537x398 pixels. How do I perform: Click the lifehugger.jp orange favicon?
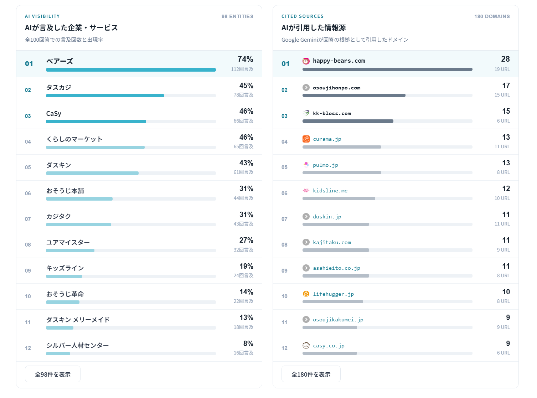306,294
